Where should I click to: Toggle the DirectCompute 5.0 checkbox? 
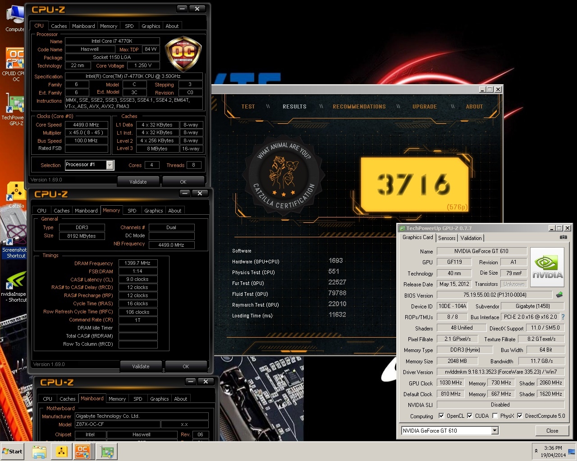pos(520,416)
